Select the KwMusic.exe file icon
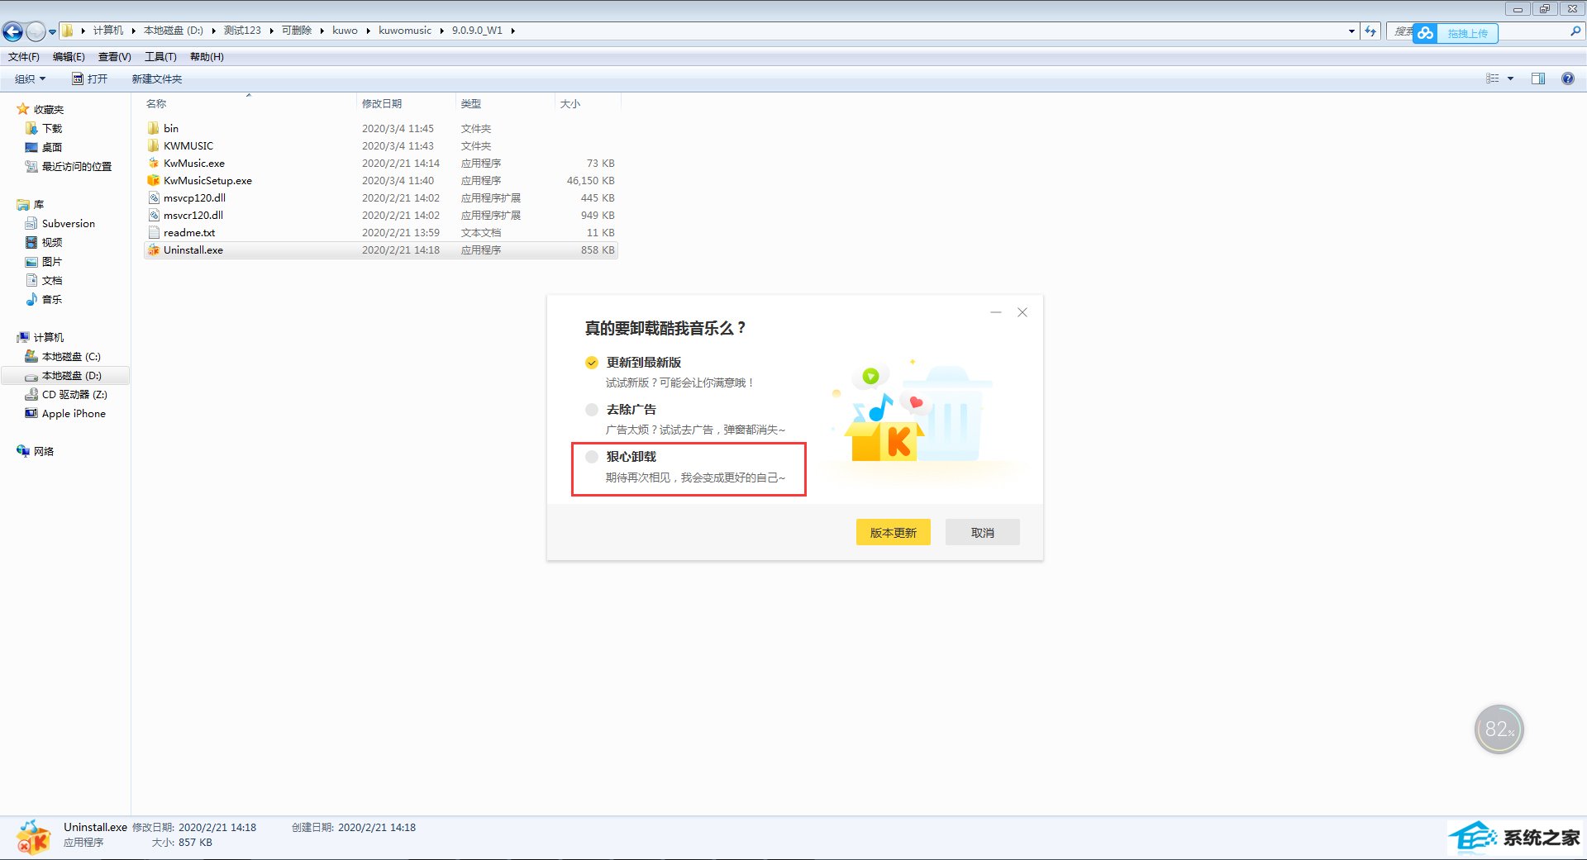1587x860 pixels. pos(154,163)
